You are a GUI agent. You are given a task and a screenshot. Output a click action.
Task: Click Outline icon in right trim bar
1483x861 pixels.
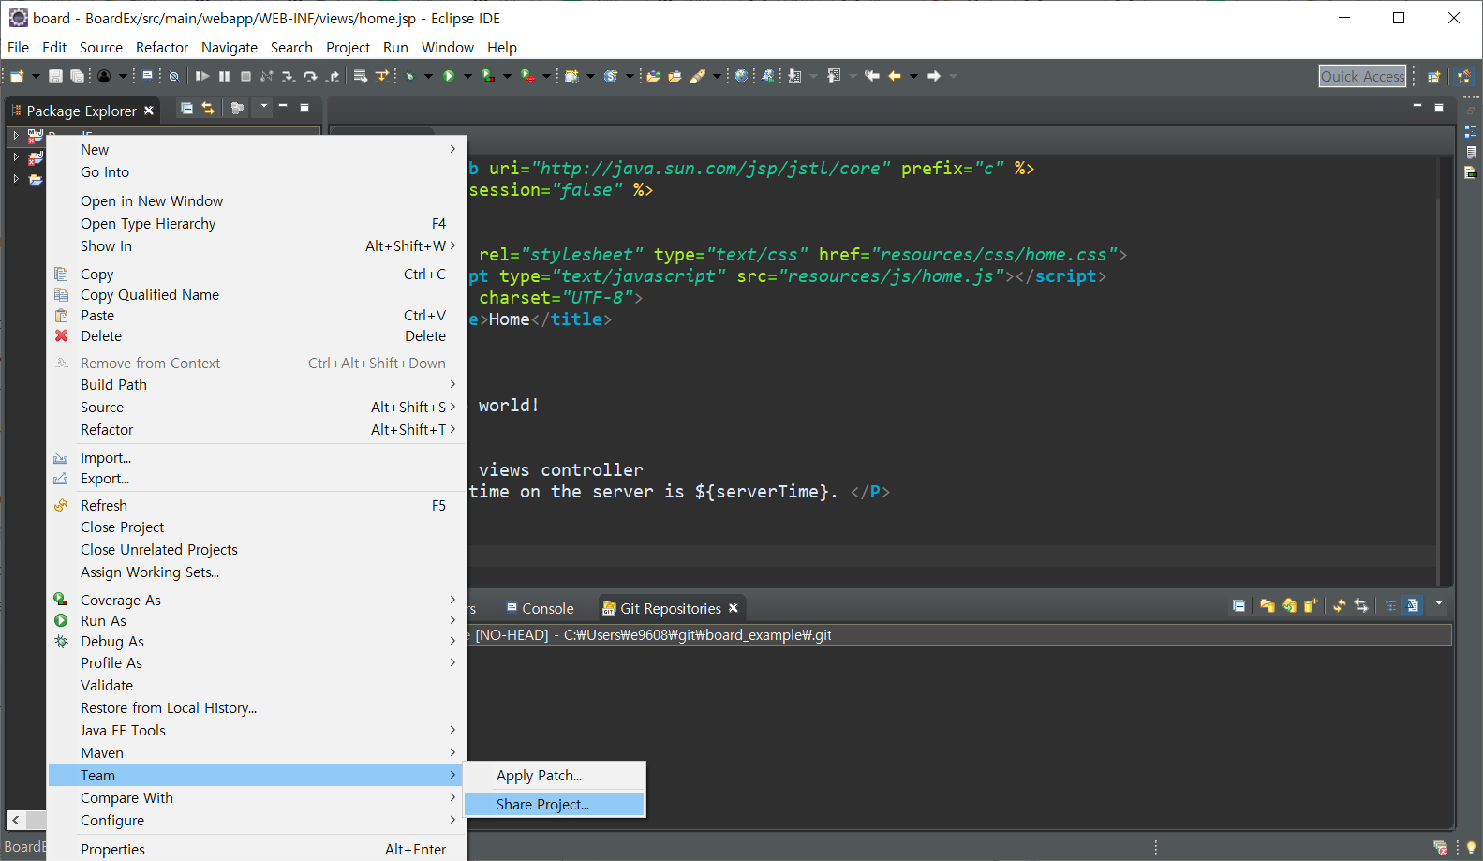click(1471, 131)
